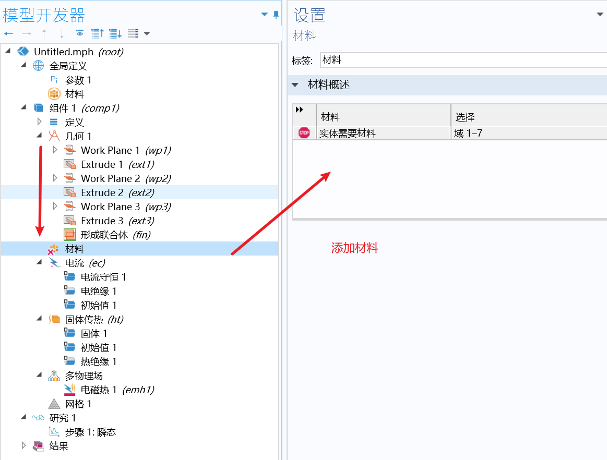Click the collapse all tree icon
This screenshot has width=607, height=460.
(x=97, y=34)
